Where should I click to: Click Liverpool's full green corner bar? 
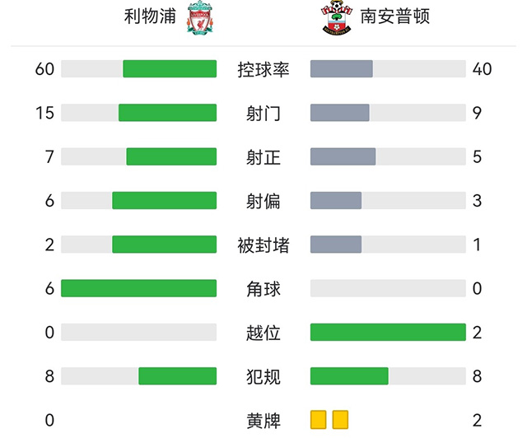(138, 288)
